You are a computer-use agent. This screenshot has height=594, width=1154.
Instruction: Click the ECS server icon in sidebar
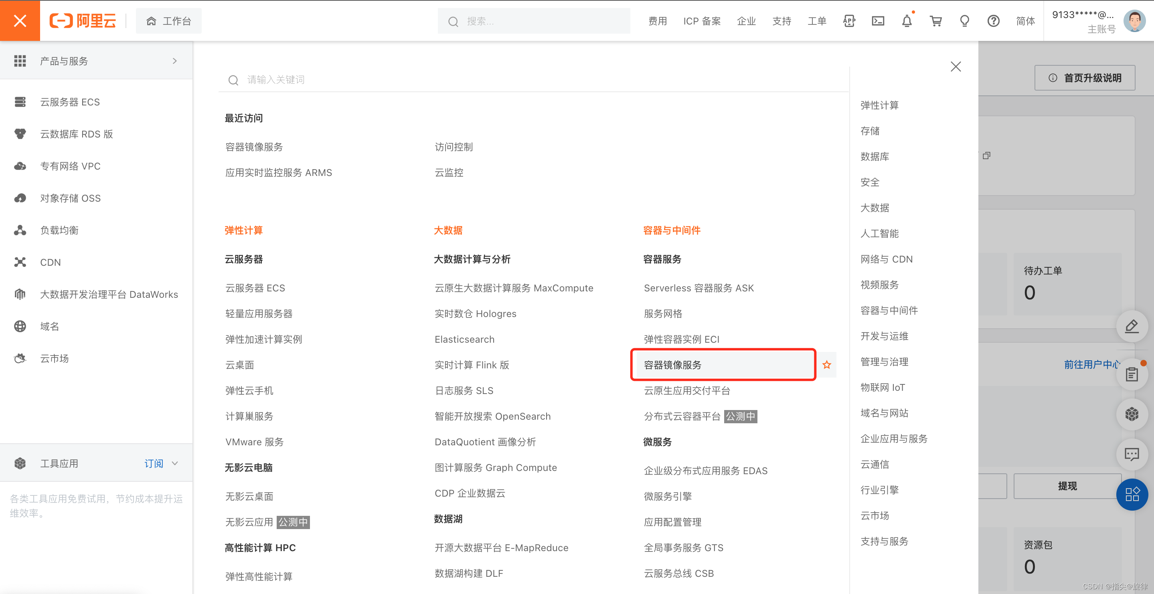20,102
